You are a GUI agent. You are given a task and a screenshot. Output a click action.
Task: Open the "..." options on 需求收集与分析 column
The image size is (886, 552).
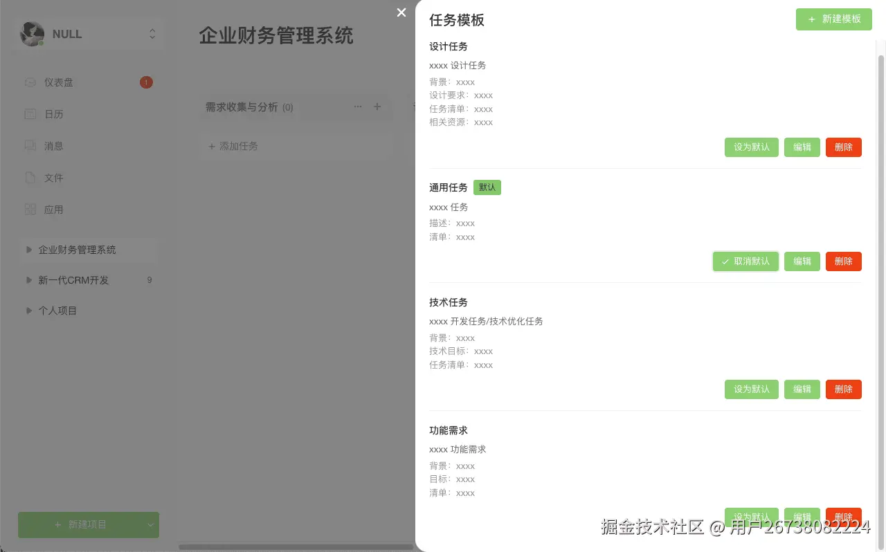pos(358,107)
